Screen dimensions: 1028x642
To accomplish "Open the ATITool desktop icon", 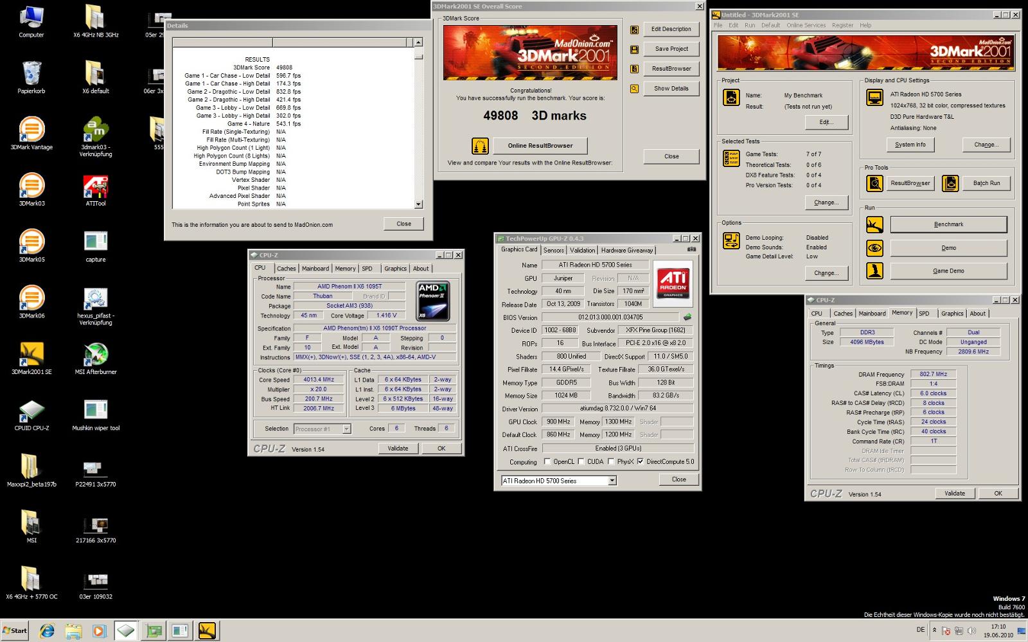I will click(96, 189).
